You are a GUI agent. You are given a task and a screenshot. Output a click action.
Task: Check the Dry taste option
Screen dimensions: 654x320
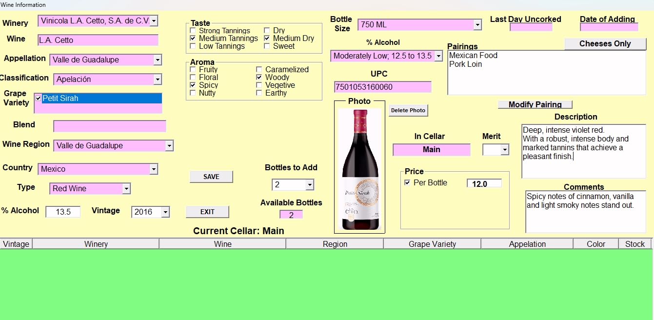(267, 31)
